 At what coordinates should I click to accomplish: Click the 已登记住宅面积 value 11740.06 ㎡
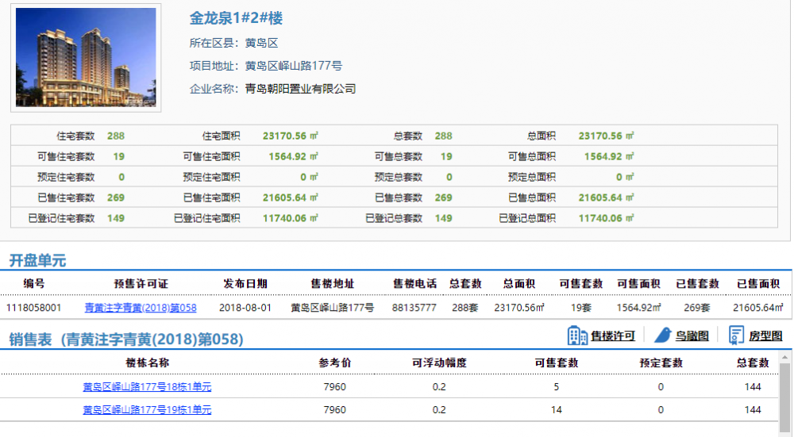pyautogui.click(x=290, y=219)
